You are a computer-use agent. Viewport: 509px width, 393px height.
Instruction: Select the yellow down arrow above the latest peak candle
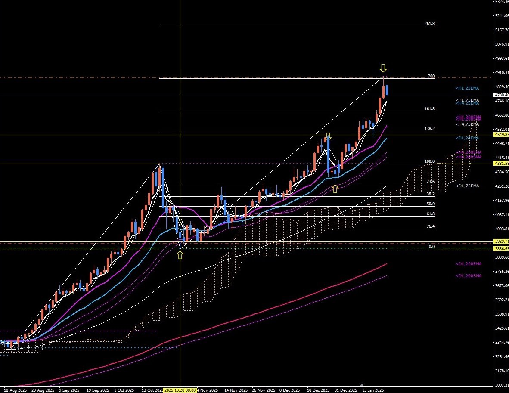383,68
